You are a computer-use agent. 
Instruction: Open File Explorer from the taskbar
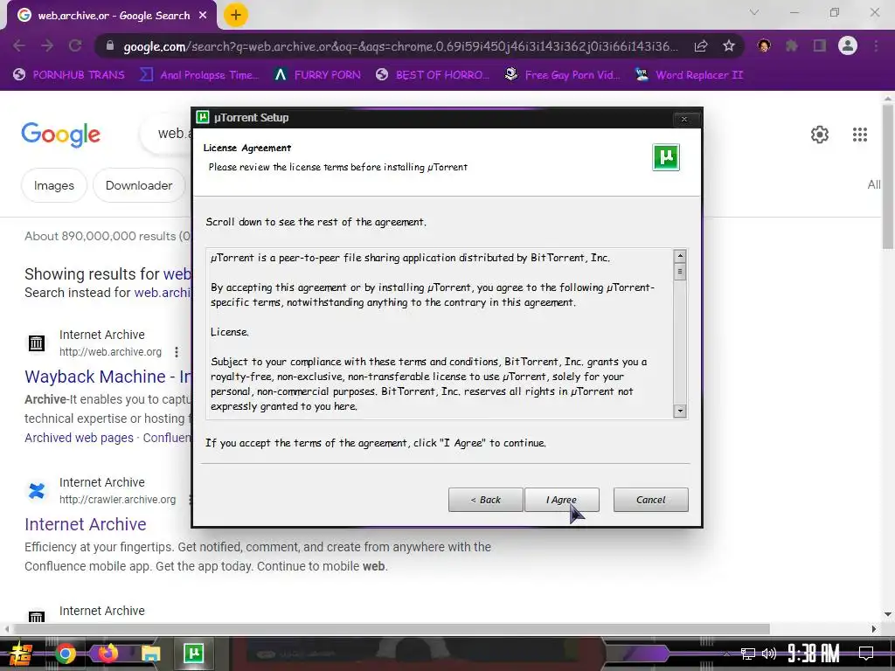(x=150, y=654)
